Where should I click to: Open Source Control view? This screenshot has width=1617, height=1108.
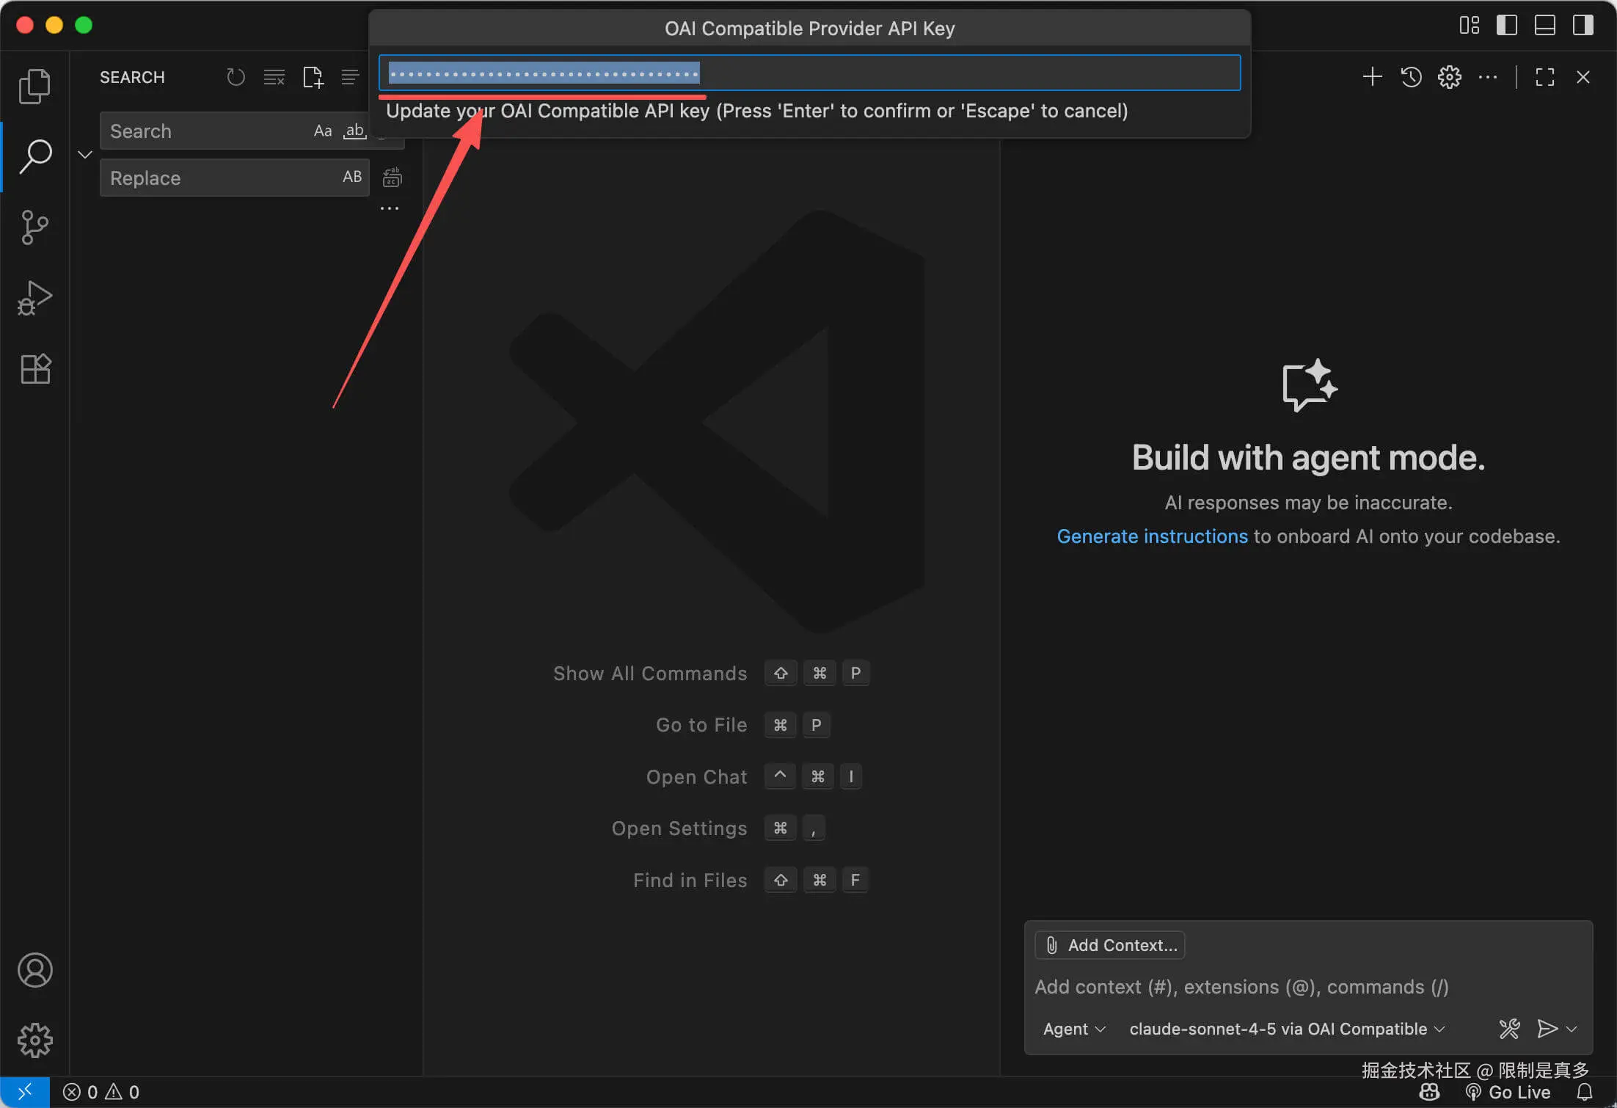pyautogui.click(x=34, y=227)
